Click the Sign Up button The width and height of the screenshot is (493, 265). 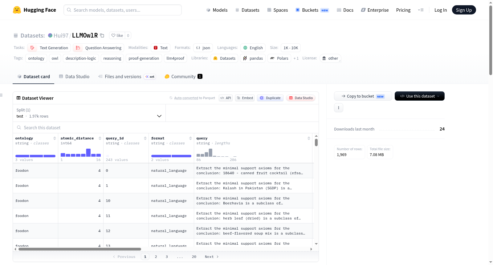pyautogui.click(x=464, y=10)
